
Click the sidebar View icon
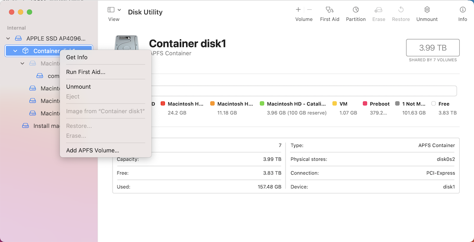111,10
